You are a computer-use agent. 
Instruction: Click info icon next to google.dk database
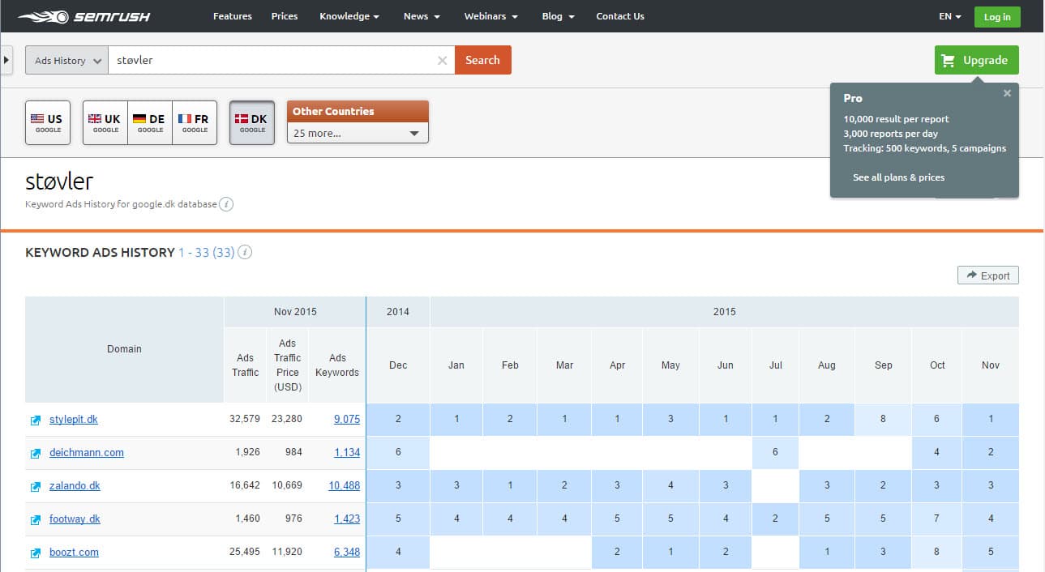tap(227, 204)
